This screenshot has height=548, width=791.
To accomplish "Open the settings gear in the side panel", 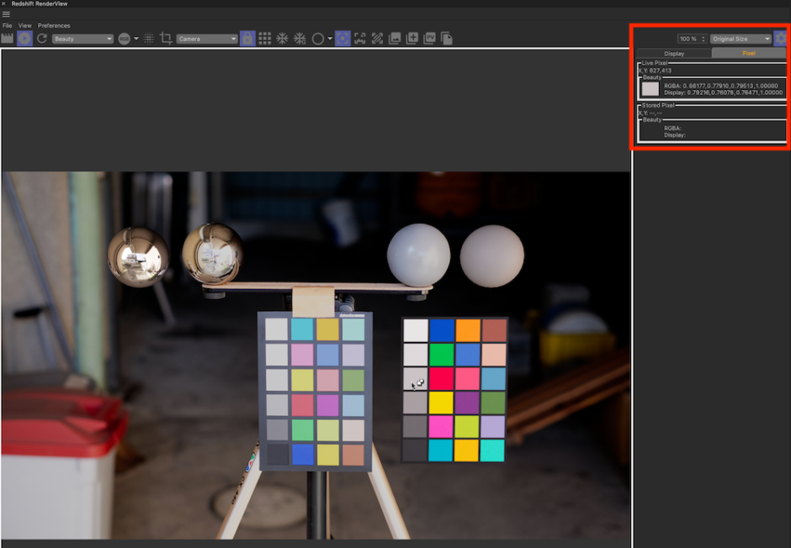I will [x=781, y=39].
